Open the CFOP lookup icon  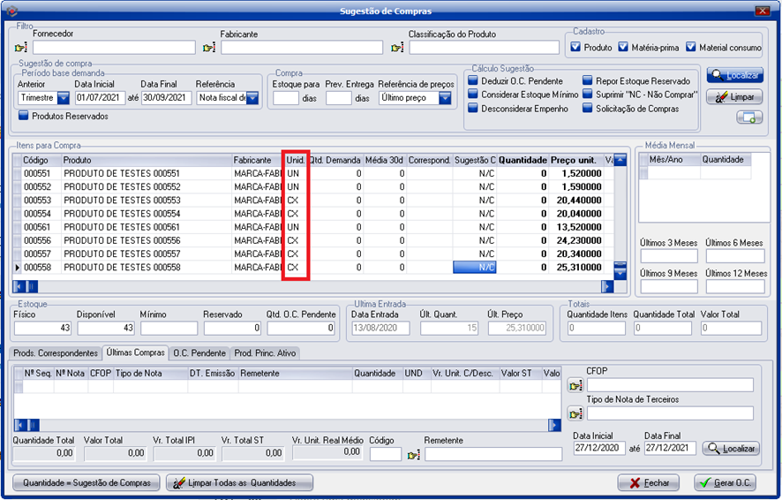tap(576, 385)
